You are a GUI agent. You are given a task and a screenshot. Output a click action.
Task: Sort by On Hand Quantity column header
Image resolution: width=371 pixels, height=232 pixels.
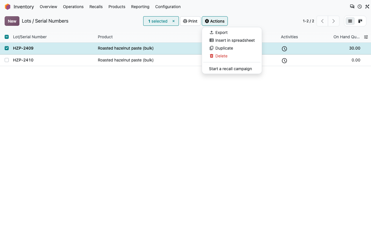[x=346, y=37]
